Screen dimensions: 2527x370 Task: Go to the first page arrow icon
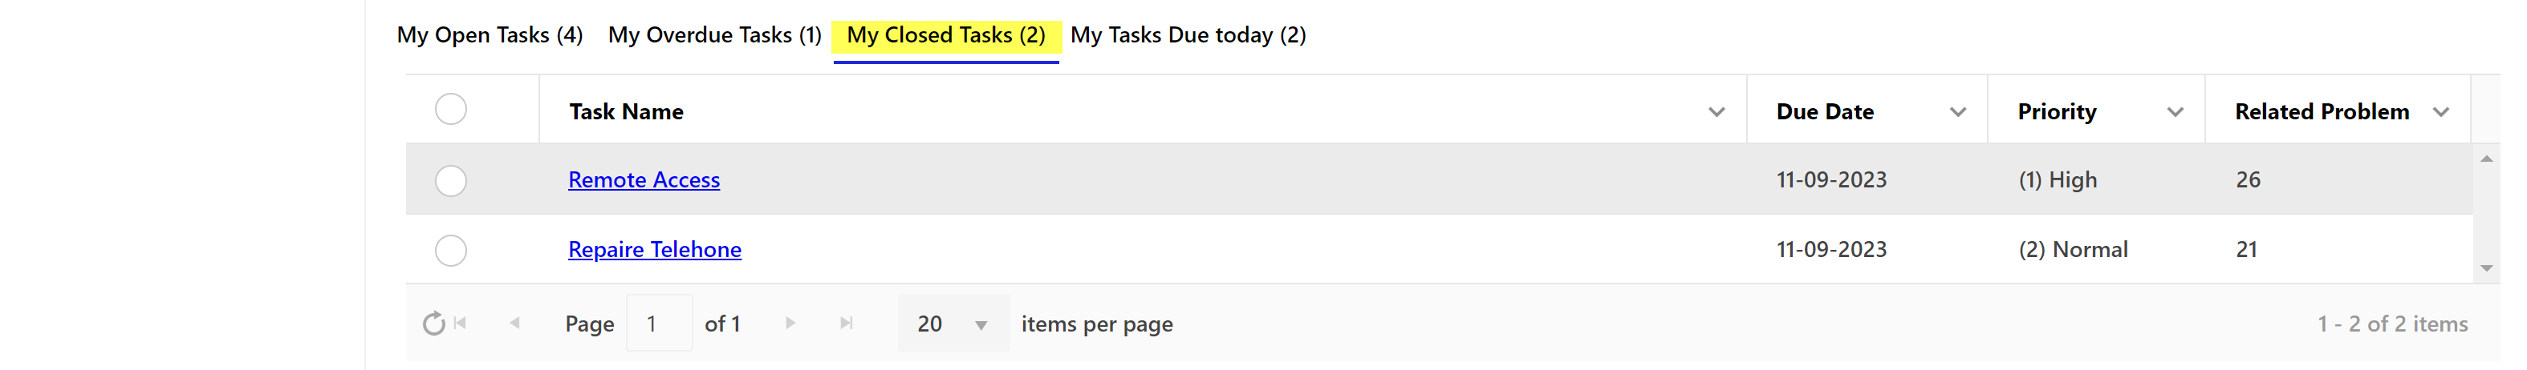click(461, 323)
